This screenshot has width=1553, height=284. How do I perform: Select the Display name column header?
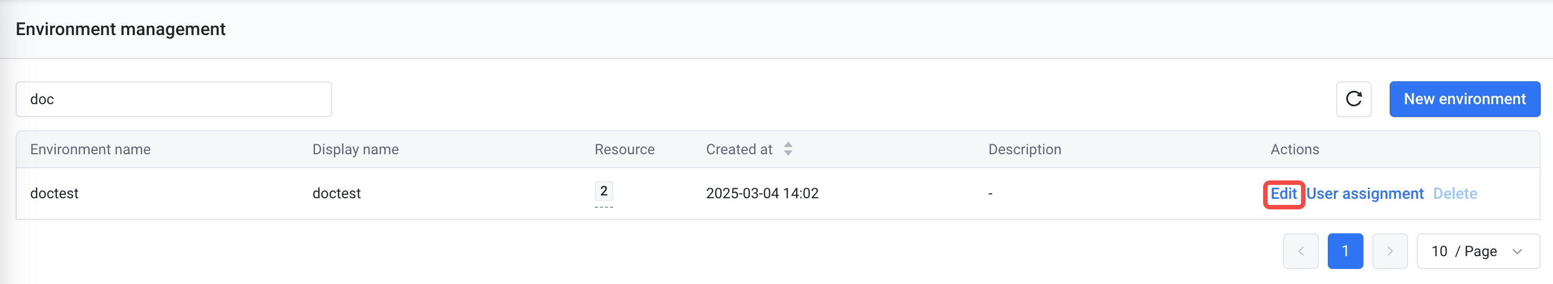[355, 149]
